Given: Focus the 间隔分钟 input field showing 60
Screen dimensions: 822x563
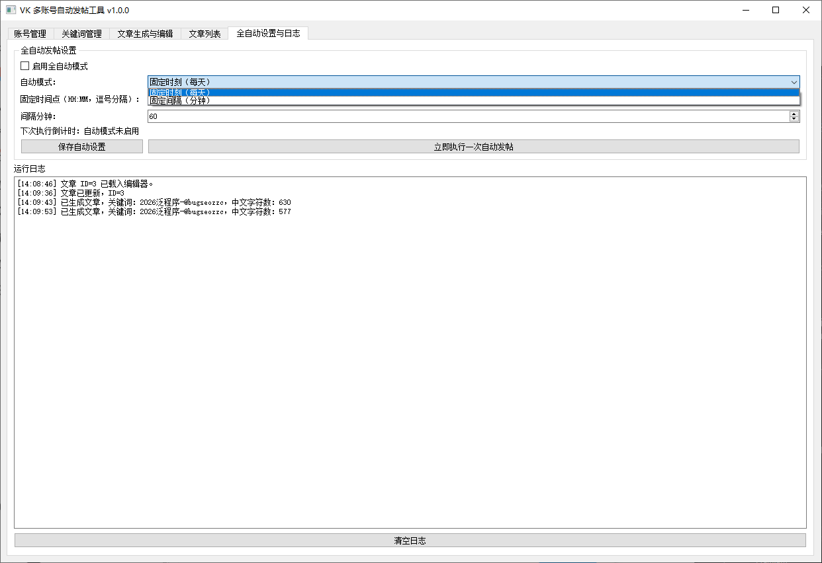Looking at the screenshot, I should 468,116.
